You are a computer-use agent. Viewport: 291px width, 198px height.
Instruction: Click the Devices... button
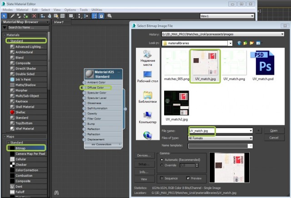coord(143,156)
